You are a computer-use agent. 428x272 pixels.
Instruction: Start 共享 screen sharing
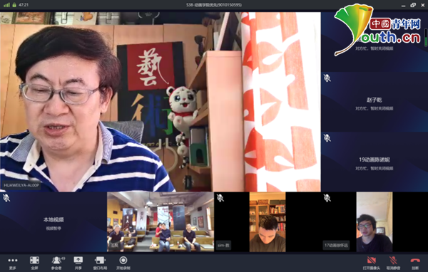[78, 263]
